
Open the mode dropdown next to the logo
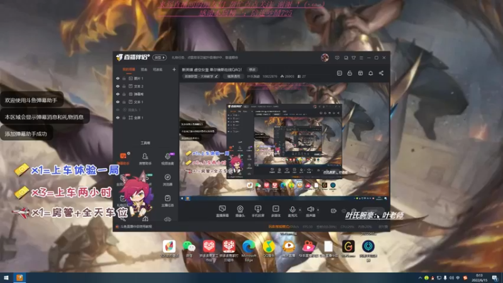coord(160,58)
